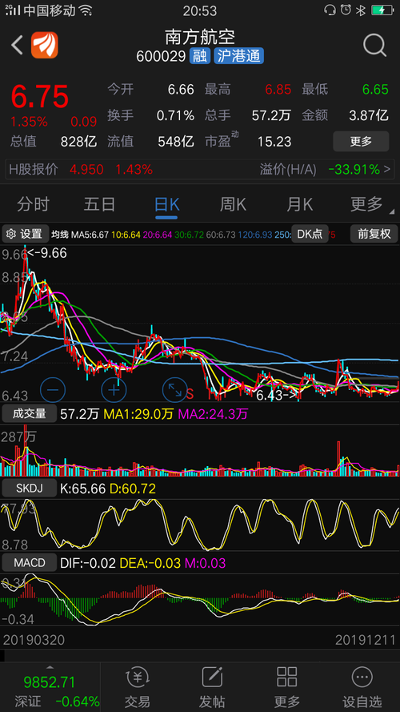
Task: Expand H股报价 premium details arrow
Action: pyautogui.click(x=387, y=170)
